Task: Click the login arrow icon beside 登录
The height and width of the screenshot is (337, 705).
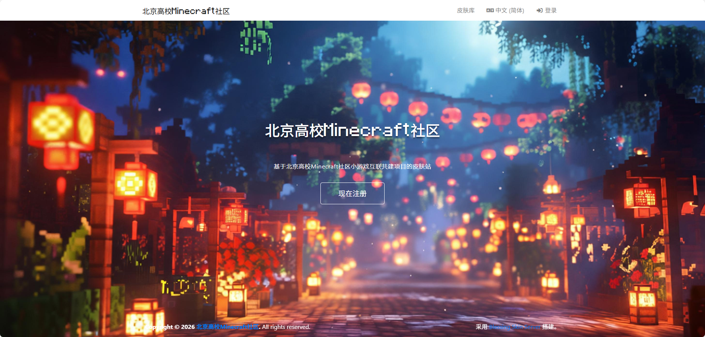Action: pos(539,10)
